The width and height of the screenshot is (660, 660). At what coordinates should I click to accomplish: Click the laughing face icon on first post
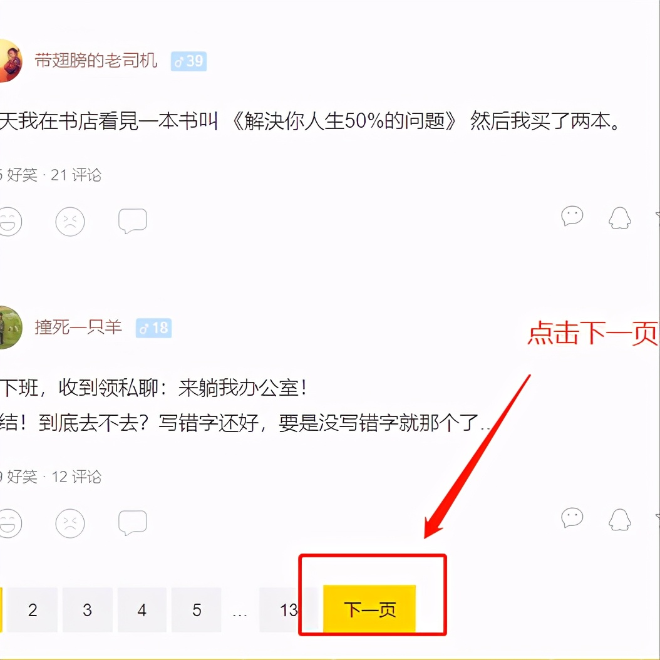(x=9, y=222)
